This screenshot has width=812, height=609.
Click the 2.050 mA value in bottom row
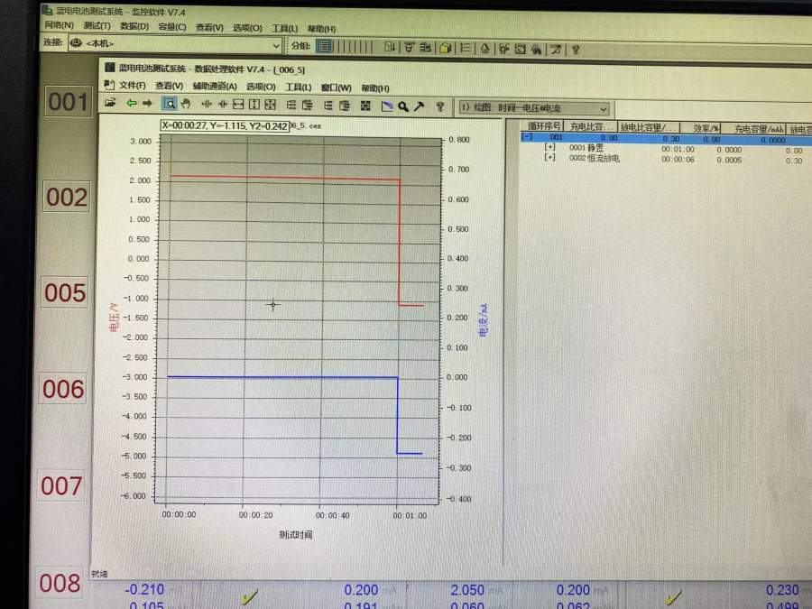click(467, 590)
